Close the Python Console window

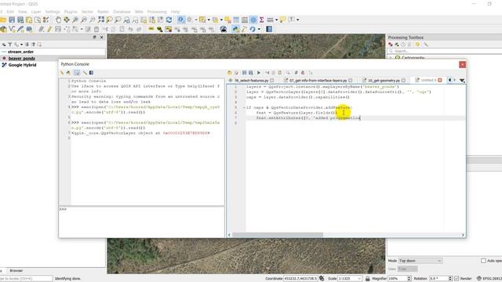coord(462,64)
